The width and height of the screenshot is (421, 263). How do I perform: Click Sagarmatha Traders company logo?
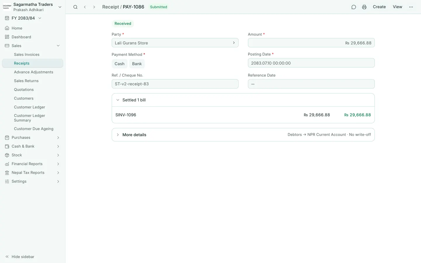point(7,7)
